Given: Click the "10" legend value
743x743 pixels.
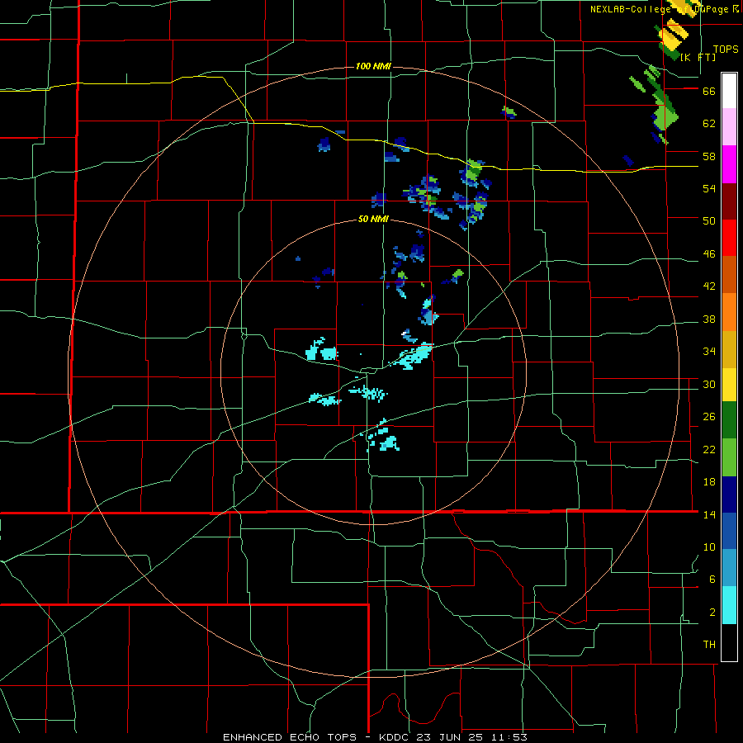Looking at the screenshot, I should (x=709, y=547).
